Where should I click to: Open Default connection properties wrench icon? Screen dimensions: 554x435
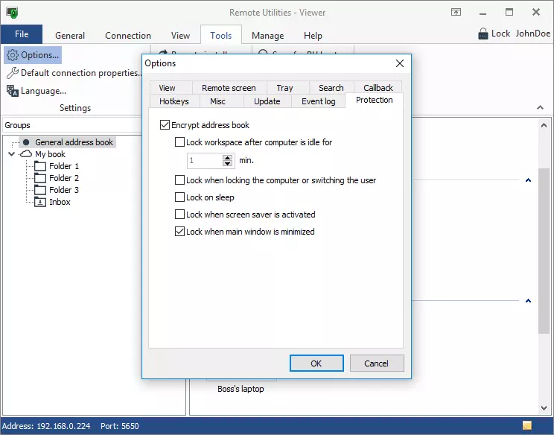tap(12, 73)
